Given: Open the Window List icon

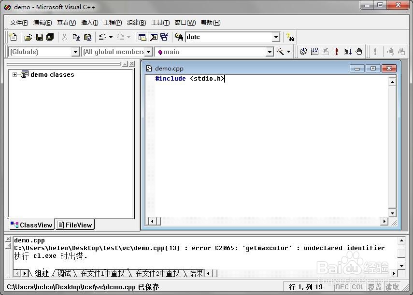Looking at the screenshot, I should [164, 37].
